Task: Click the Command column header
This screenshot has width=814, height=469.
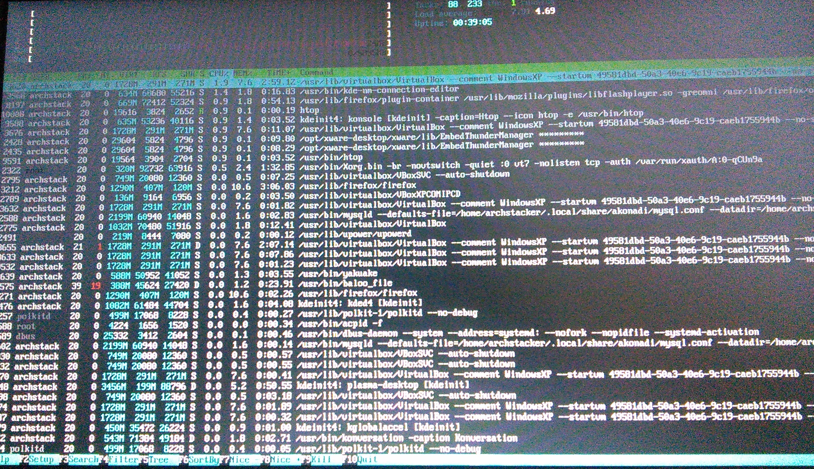Action: click(x=316, y=73)
